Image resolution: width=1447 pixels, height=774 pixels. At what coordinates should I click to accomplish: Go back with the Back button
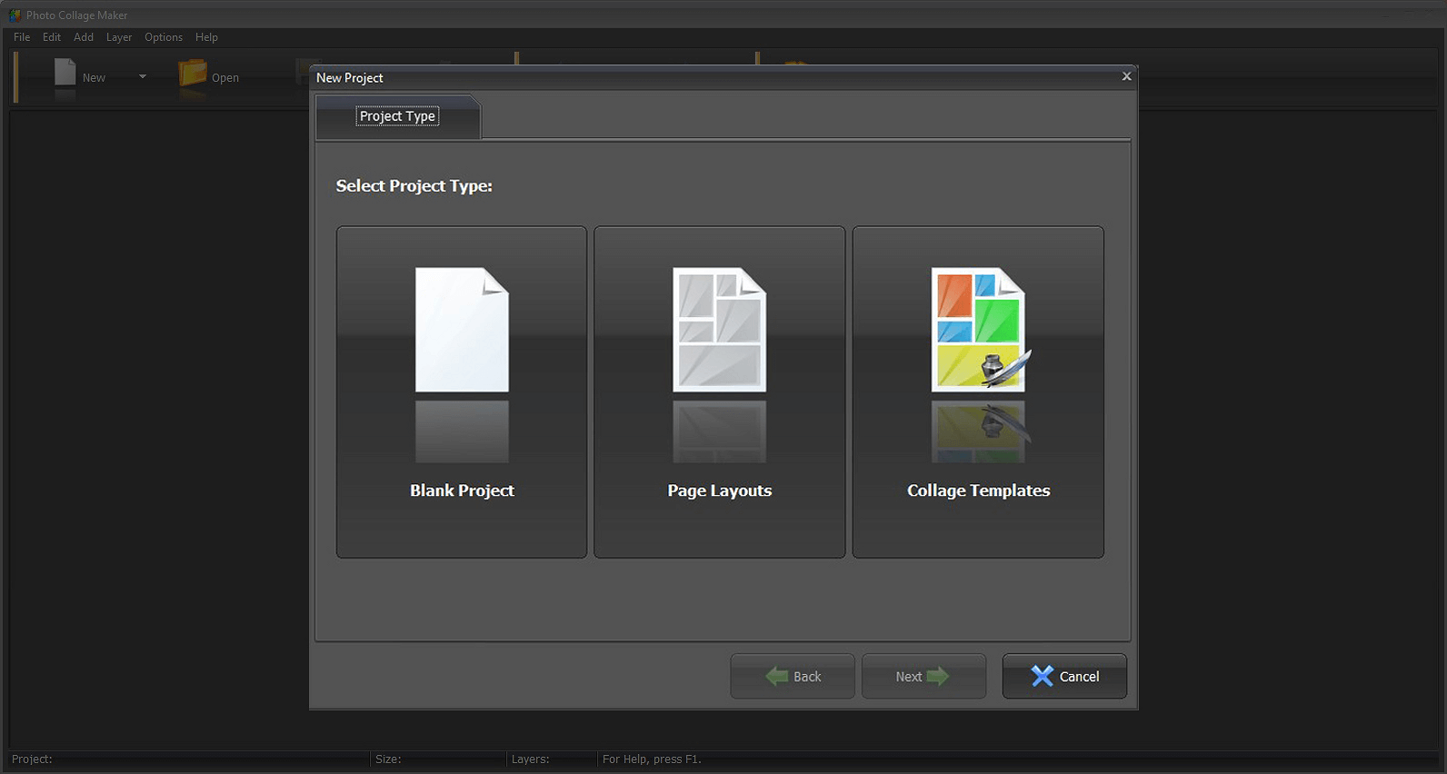point(793,676)
